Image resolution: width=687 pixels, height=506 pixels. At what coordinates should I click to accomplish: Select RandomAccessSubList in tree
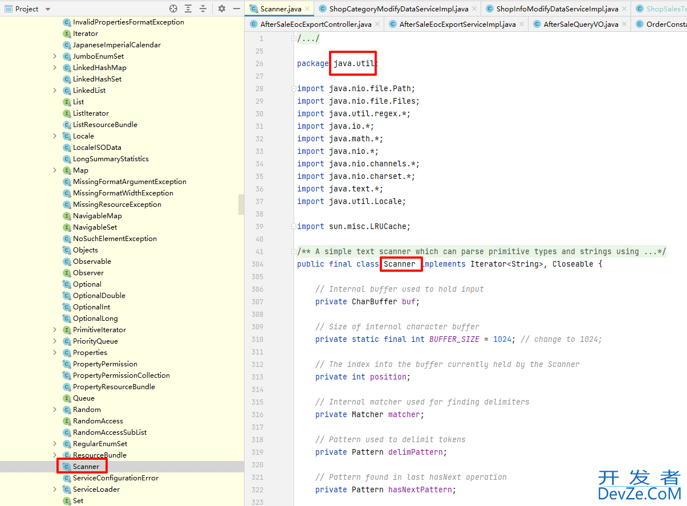[x=109, y=432]
